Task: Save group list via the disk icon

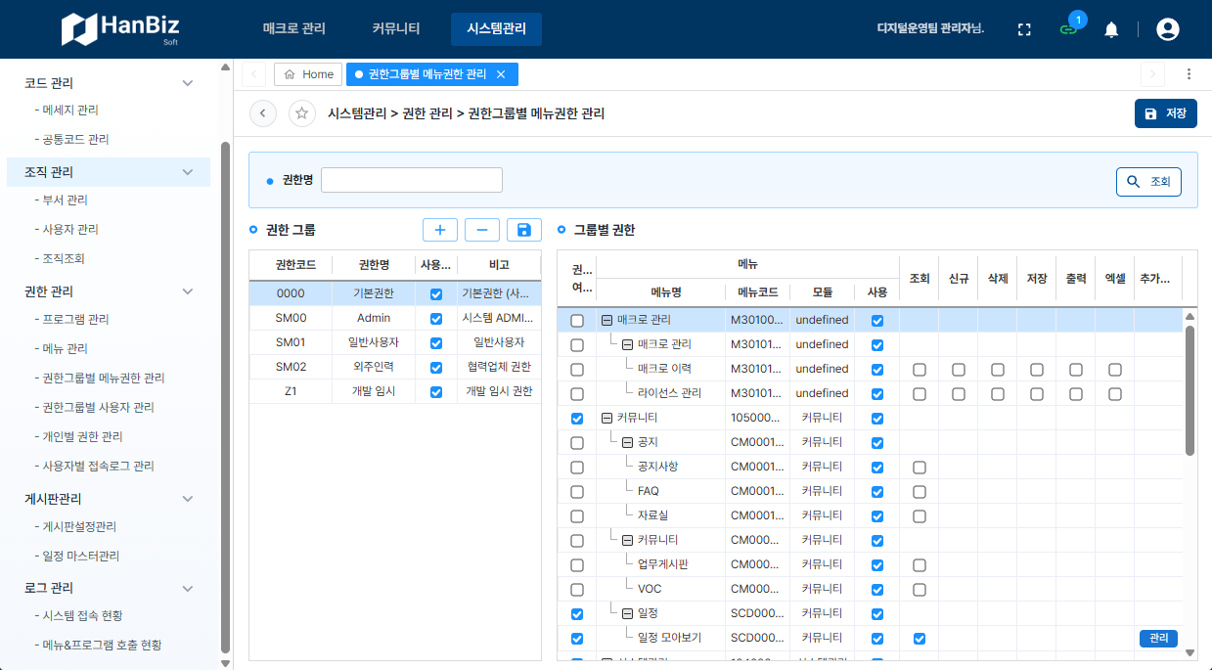Action: point(523,229)
